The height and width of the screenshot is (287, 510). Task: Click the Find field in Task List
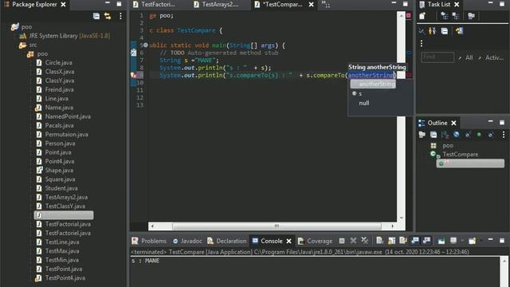coord(437,57)
